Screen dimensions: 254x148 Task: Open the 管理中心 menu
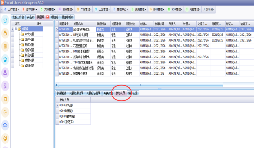pyautogui.click(x=121, y=9)
